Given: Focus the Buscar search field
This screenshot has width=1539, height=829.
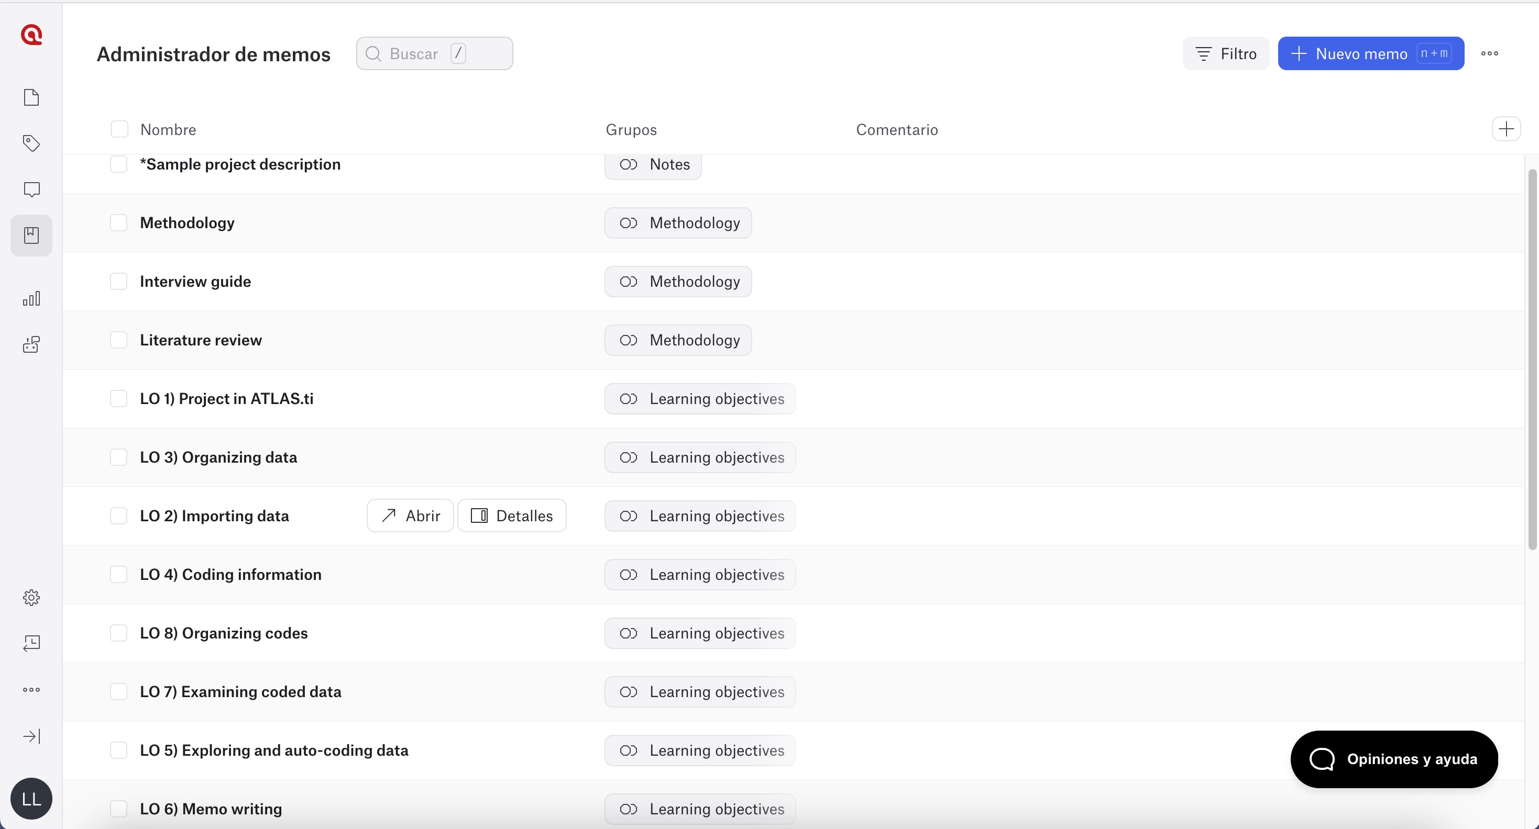Looking at the screenshot, I should point(434,54).
